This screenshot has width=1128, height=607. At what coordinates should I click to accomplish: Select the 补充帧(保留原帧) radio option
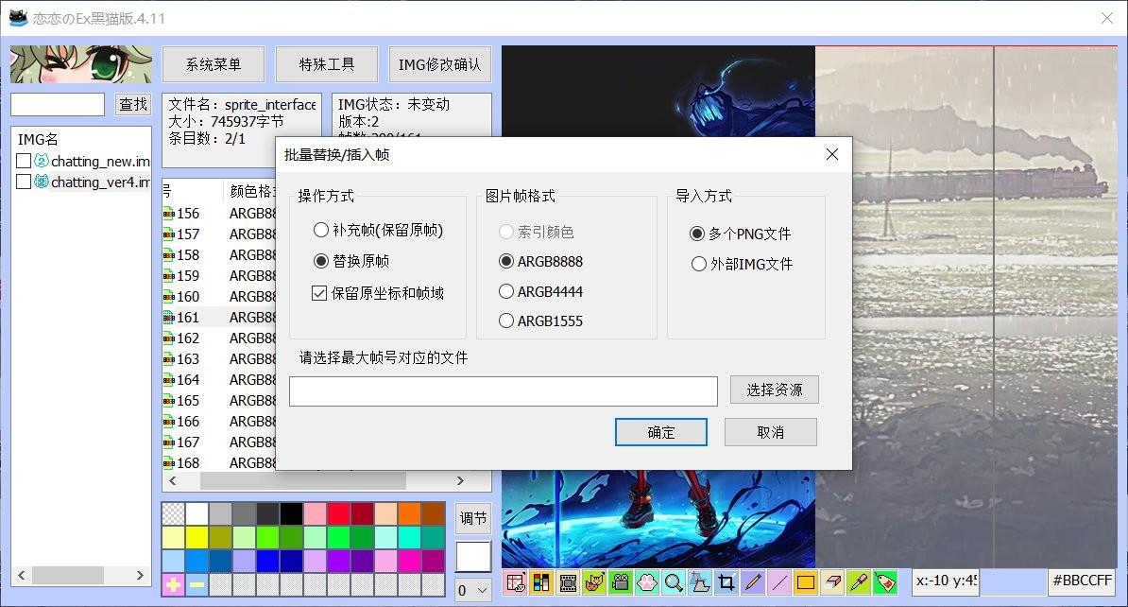[321, 230]
